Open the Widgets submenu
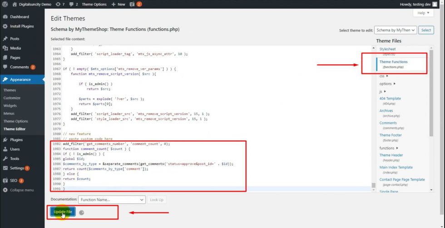This screenshot has width=445, height=228. tap(10, 105)
